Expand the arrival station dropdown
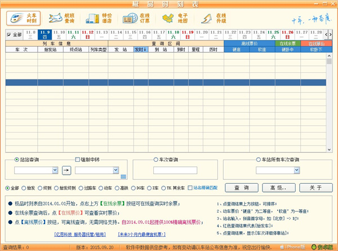The width and height of the screenshot is (338, 251). click(x=115, y=170)
